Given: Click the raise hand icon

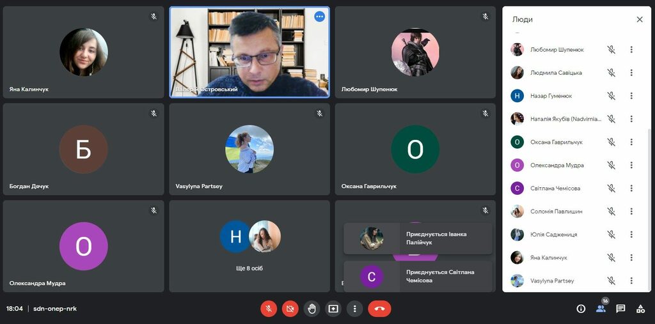Looking at the screenshot, I should pos(312,309).
